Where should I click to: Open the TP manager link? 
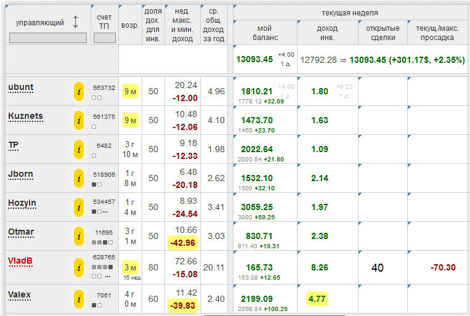[13, 145]
